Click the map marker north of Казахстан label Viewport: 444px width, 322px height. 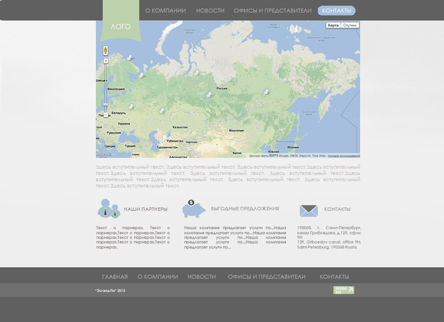tap(162, 110)
